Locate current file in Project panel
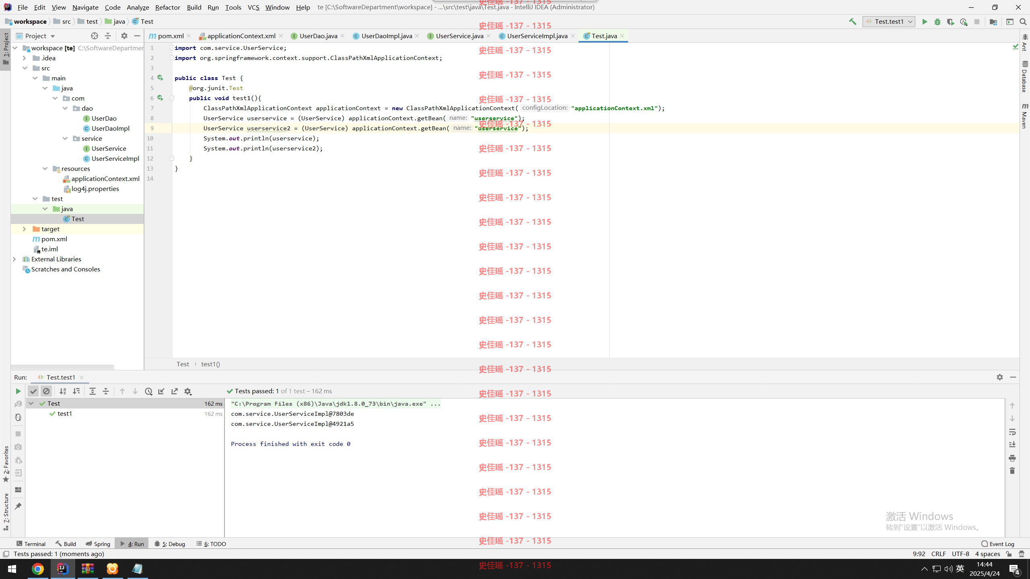This screenshot has height=579, width=1030. coord(95,36)
